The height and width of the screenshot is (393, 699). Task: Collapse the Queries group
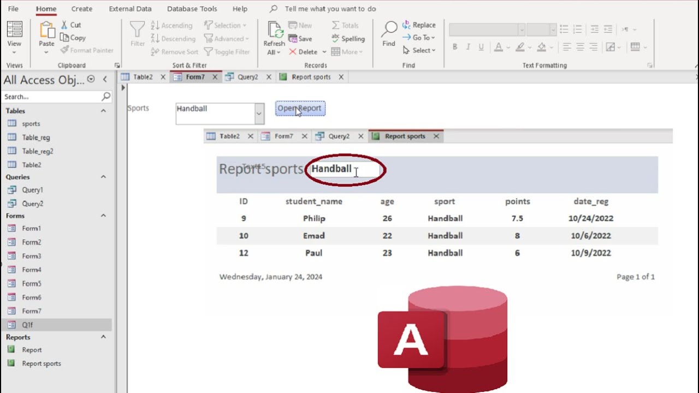click(x=103, y=177)
